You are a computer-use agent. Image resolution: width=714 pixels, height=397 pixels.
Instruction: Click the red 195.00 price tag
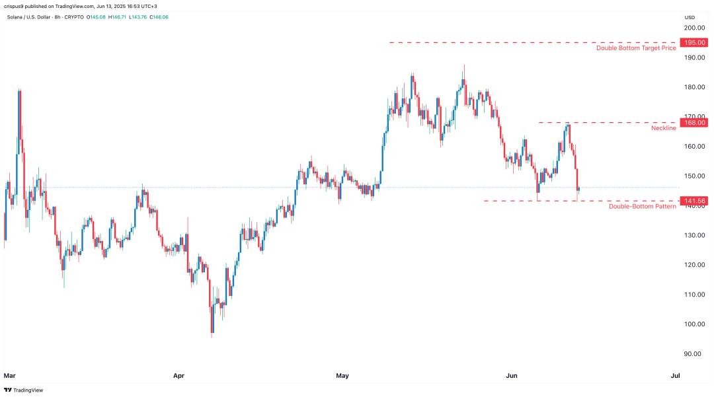click(x=694, y=43)
